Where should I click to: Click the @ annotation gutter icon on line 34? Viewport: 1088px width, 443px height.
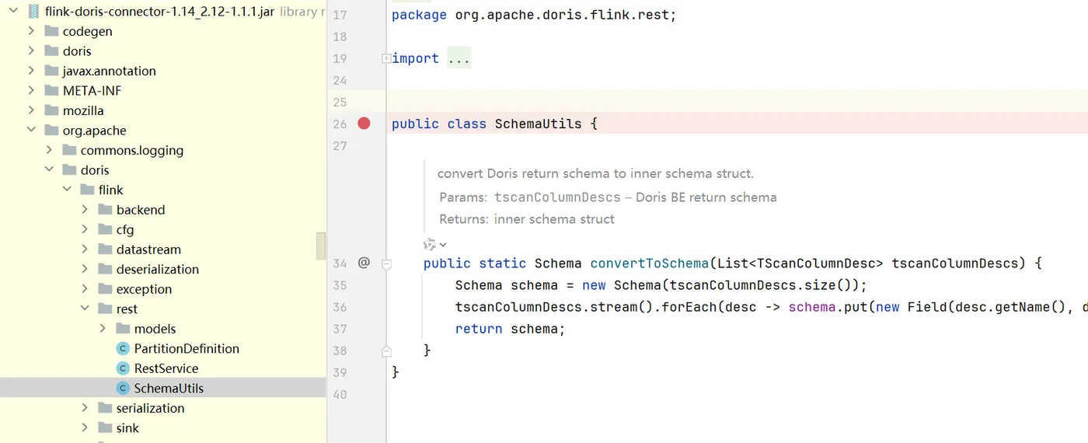(x=364, y=263)
